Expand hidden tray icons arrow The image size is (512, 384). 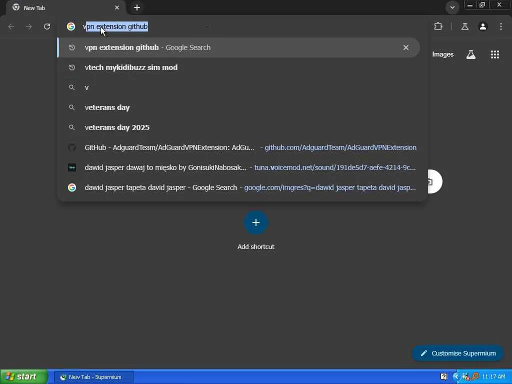pos(456,377)
